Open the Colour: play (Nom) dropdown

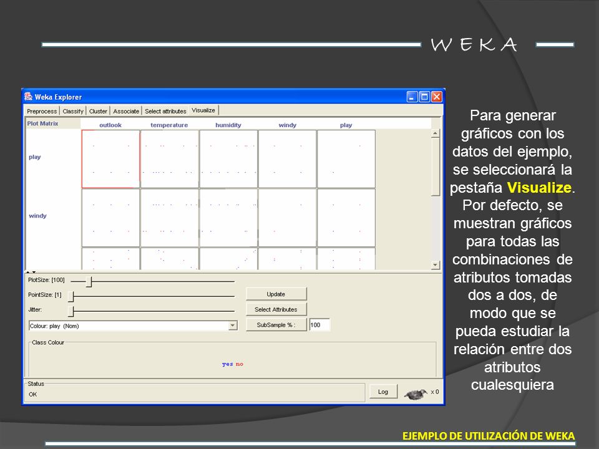point(133,326)
